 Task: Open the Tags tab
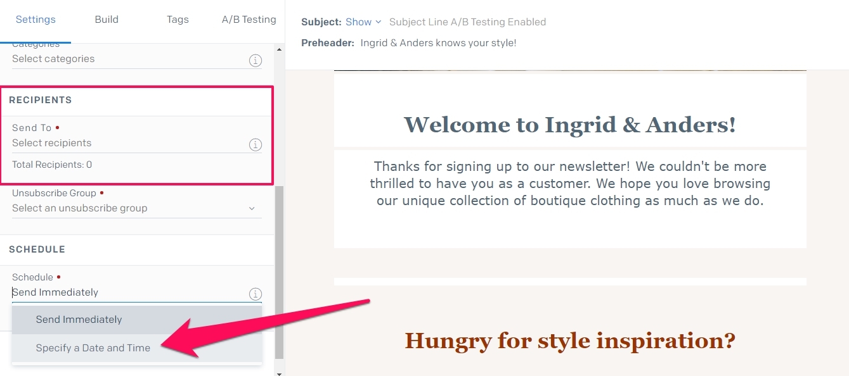[178, 20]
